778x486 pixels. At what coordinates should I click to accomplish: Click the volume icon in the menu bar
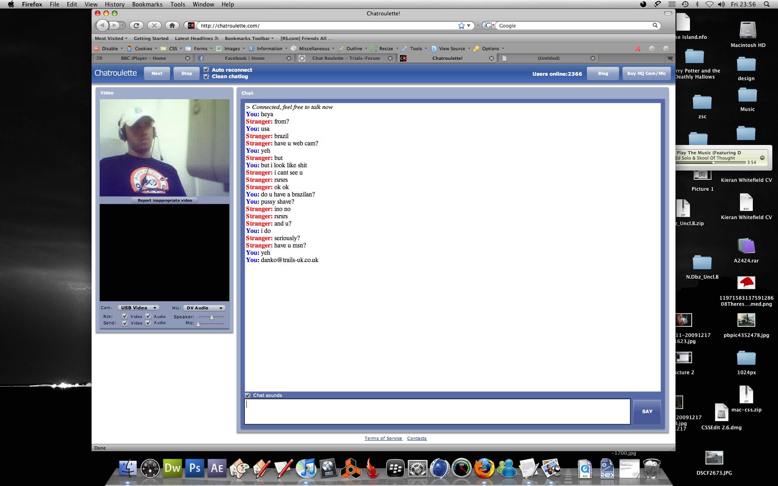tap(721, 4)
